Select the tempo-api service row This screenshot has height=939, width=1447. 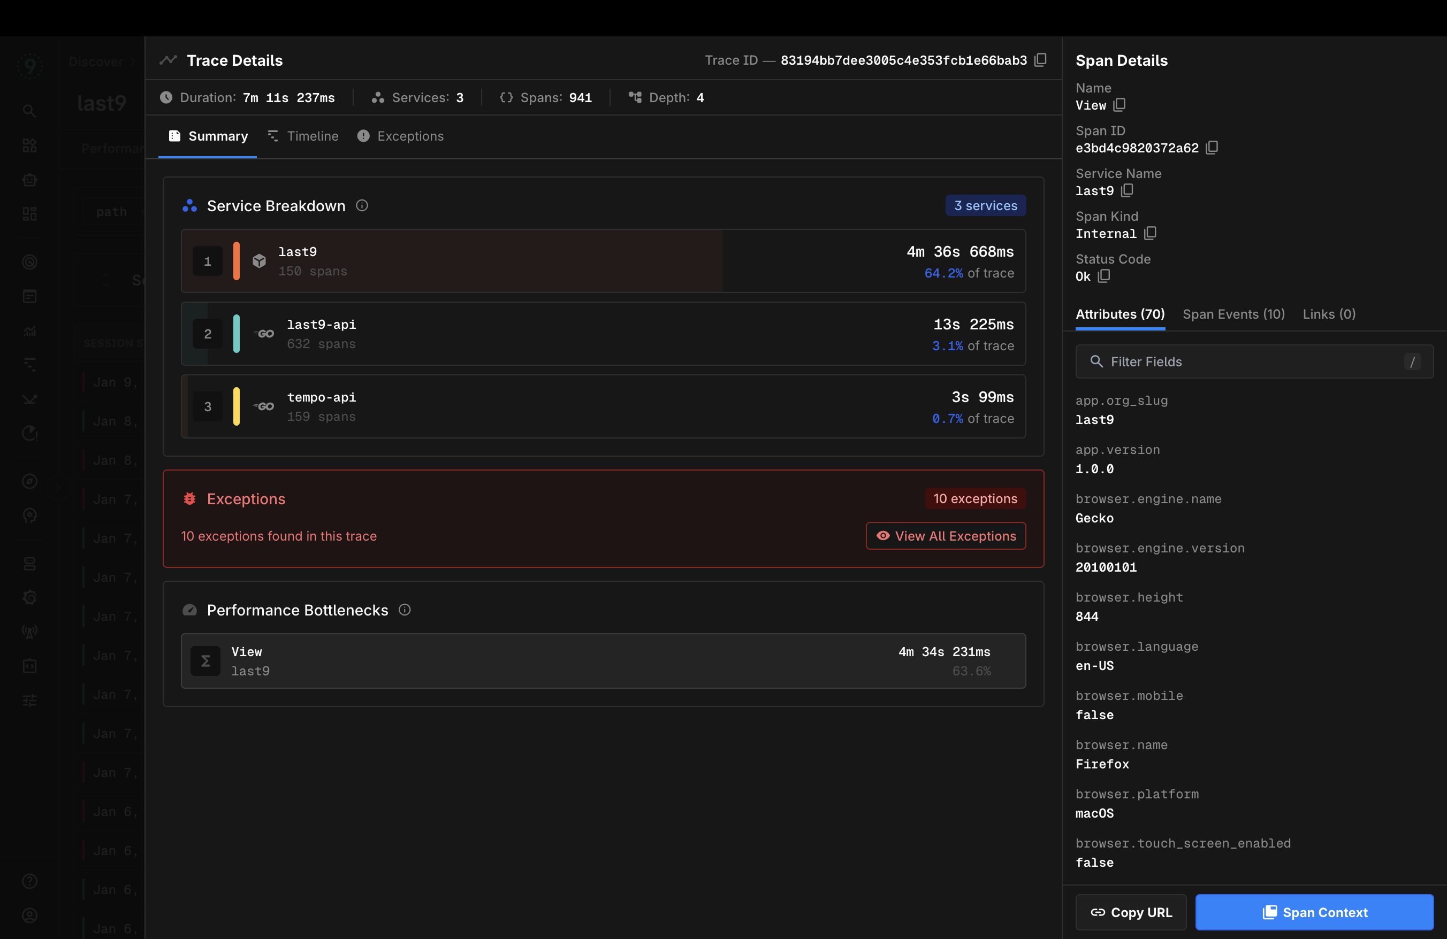pyautogui.click(x=603, y=406)
